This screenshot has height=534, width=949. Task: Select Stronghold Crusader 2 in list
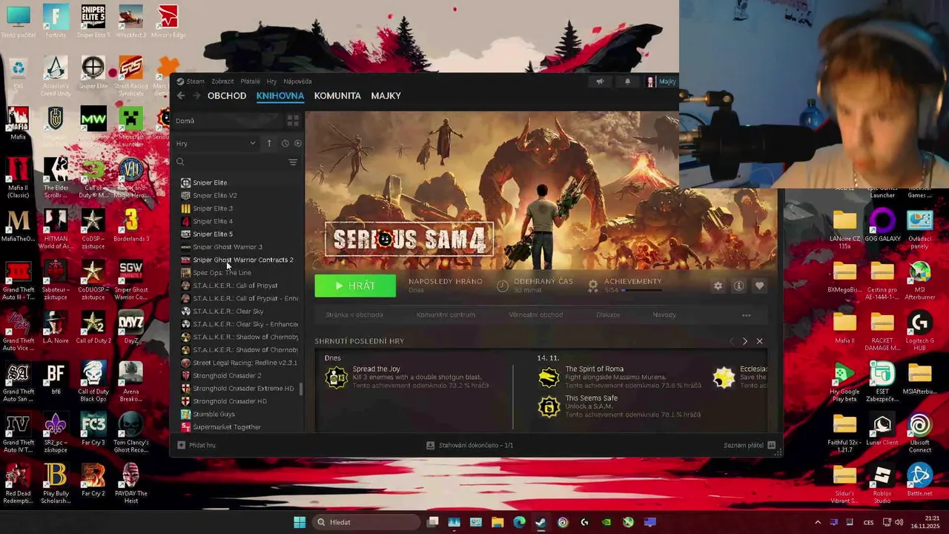click(227, 375)
